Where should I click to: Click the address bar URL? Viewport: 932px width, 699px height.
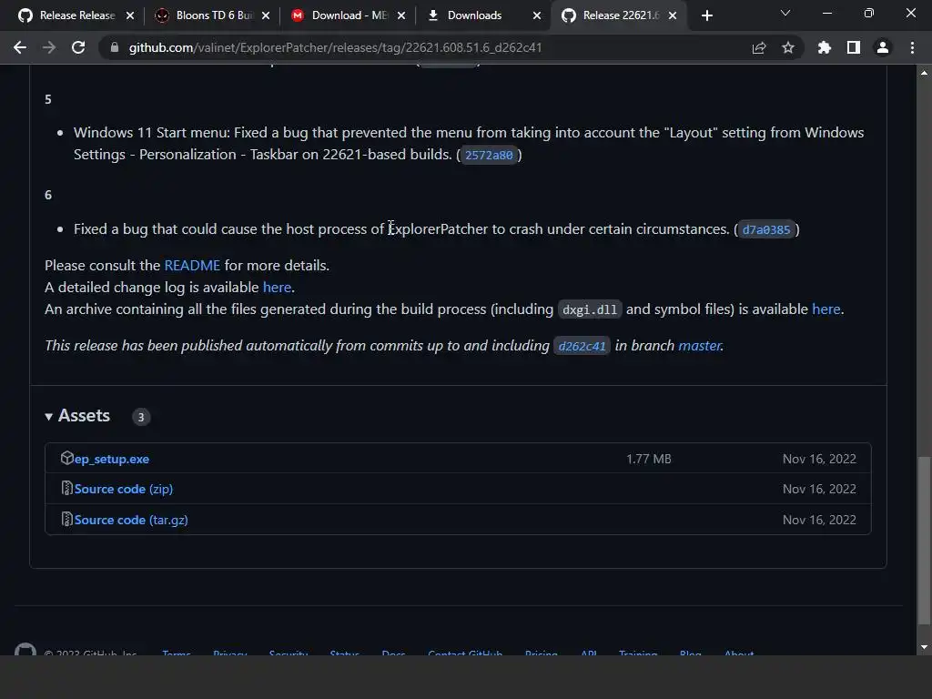335,47
